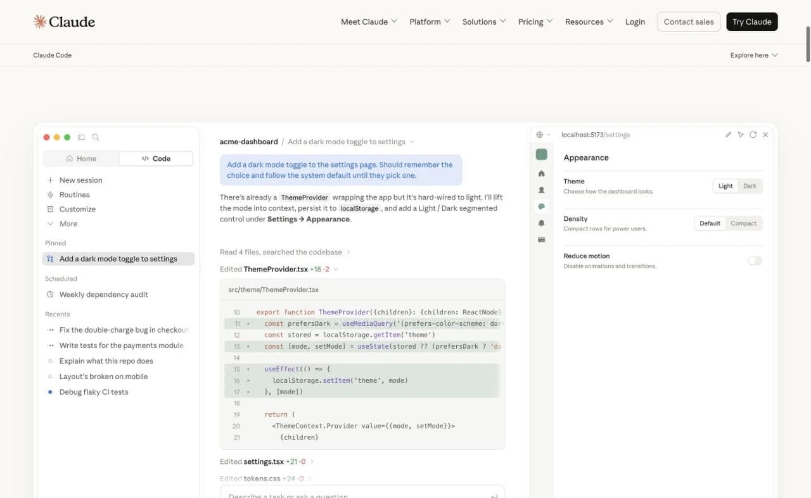Toggle the sidebar panel icon
Screen dimensions: 811x498
[x=81, y=137]
